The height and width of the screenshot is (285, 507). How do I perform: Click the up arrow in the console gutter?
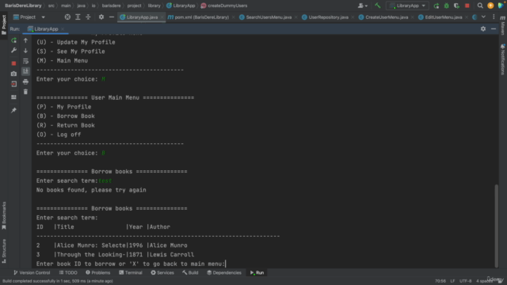coord(25,40)
